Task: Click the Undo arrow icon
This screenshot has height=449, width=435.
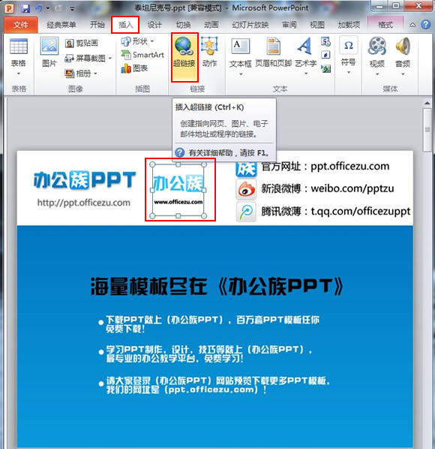Action: point(38,8)
